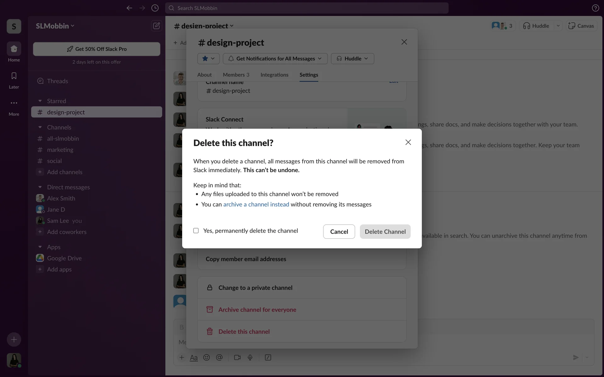The height and width of the screenshot is (377, 604).
Task: Collapse the Direct messages section
Action: 40,187
